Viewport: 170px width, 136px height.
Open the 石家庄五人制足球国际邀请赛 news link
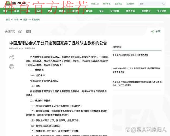click(137, 70)
